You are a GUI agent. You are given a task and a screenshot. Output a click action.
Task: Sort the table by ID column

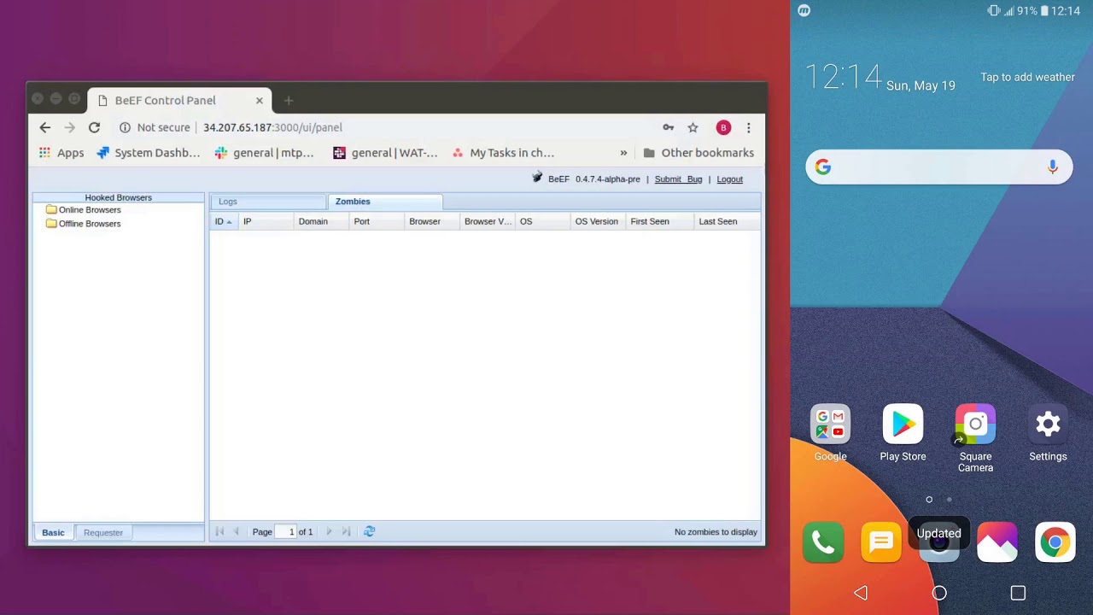(x=223, y=221)
